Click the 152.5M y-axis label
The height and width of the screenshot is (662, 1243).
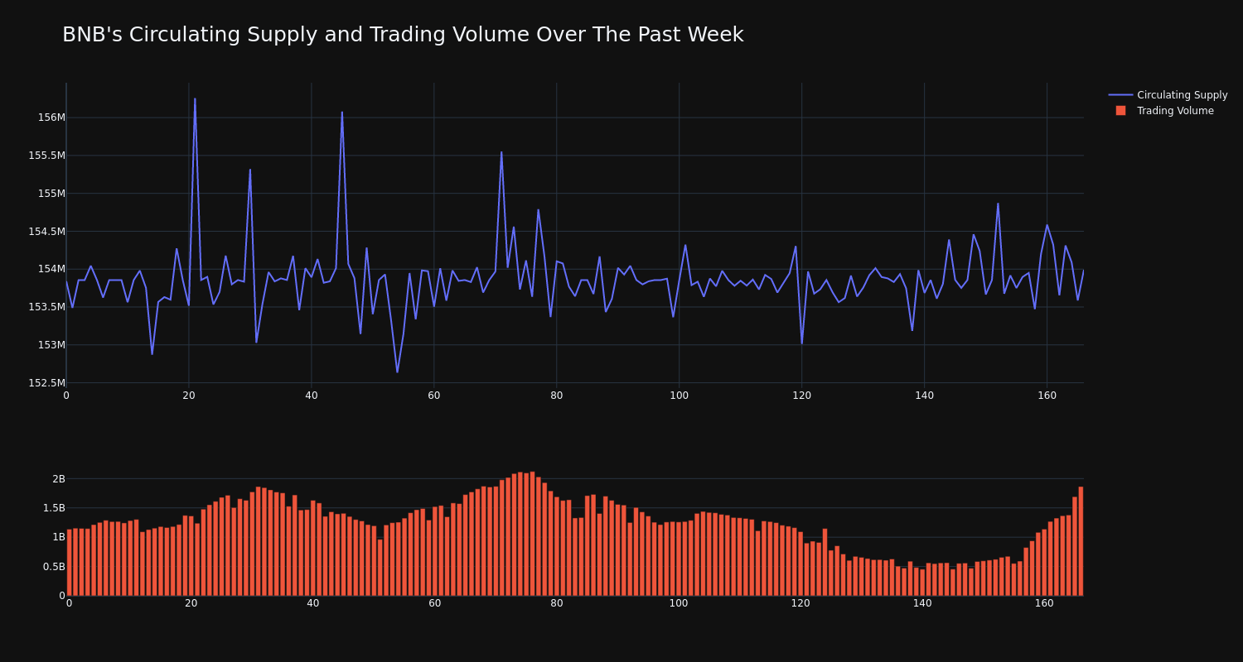(x=47, y=383)
